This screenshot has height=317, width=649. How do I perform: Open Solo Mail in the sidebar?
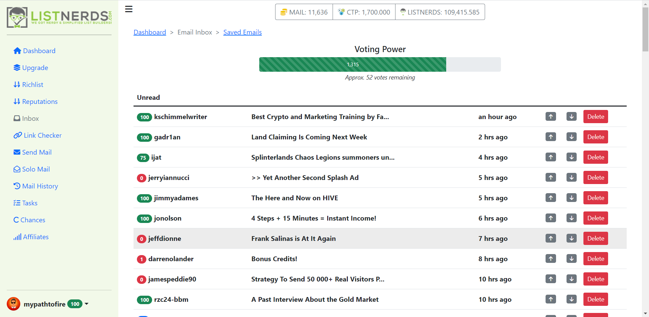[x=32, y=169]
